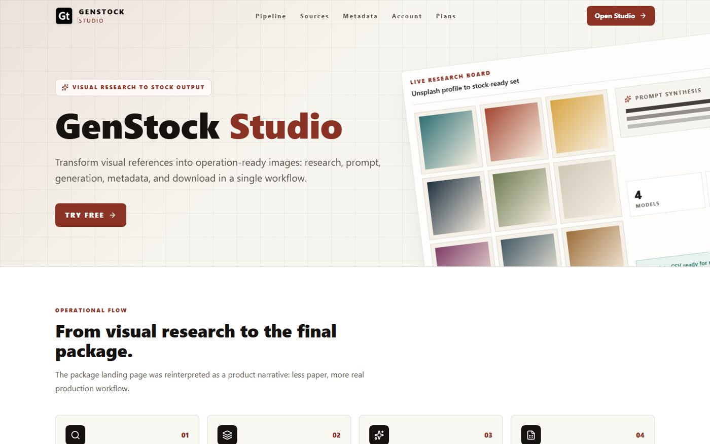This screenshot has height=444, width=710.
Task: Click the search icon on card 01
Action: point(75,435)
